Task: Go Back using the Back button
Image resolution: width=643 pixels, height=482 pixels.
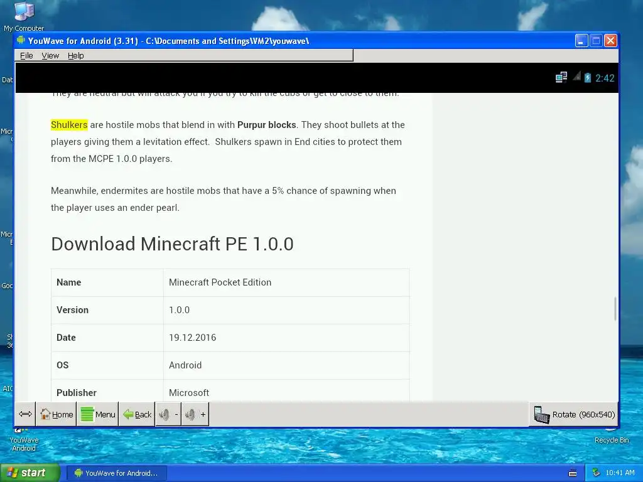Action: tap(137, 414)
